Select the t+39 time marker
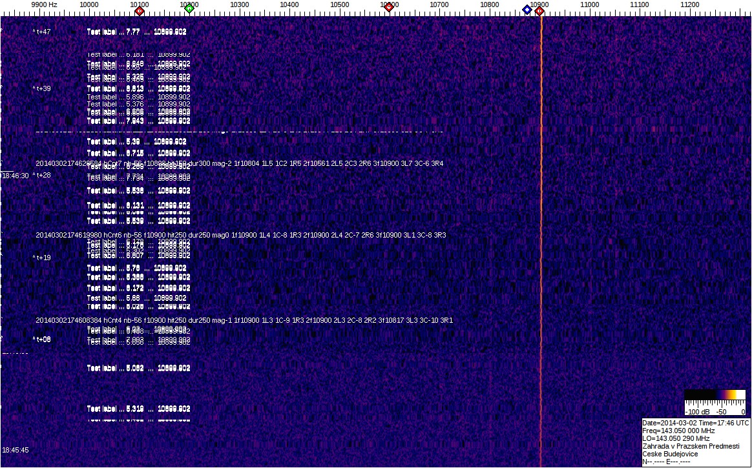Image resolution: width=752 pixels, height=468 pixels. click(x=42, y=88)
